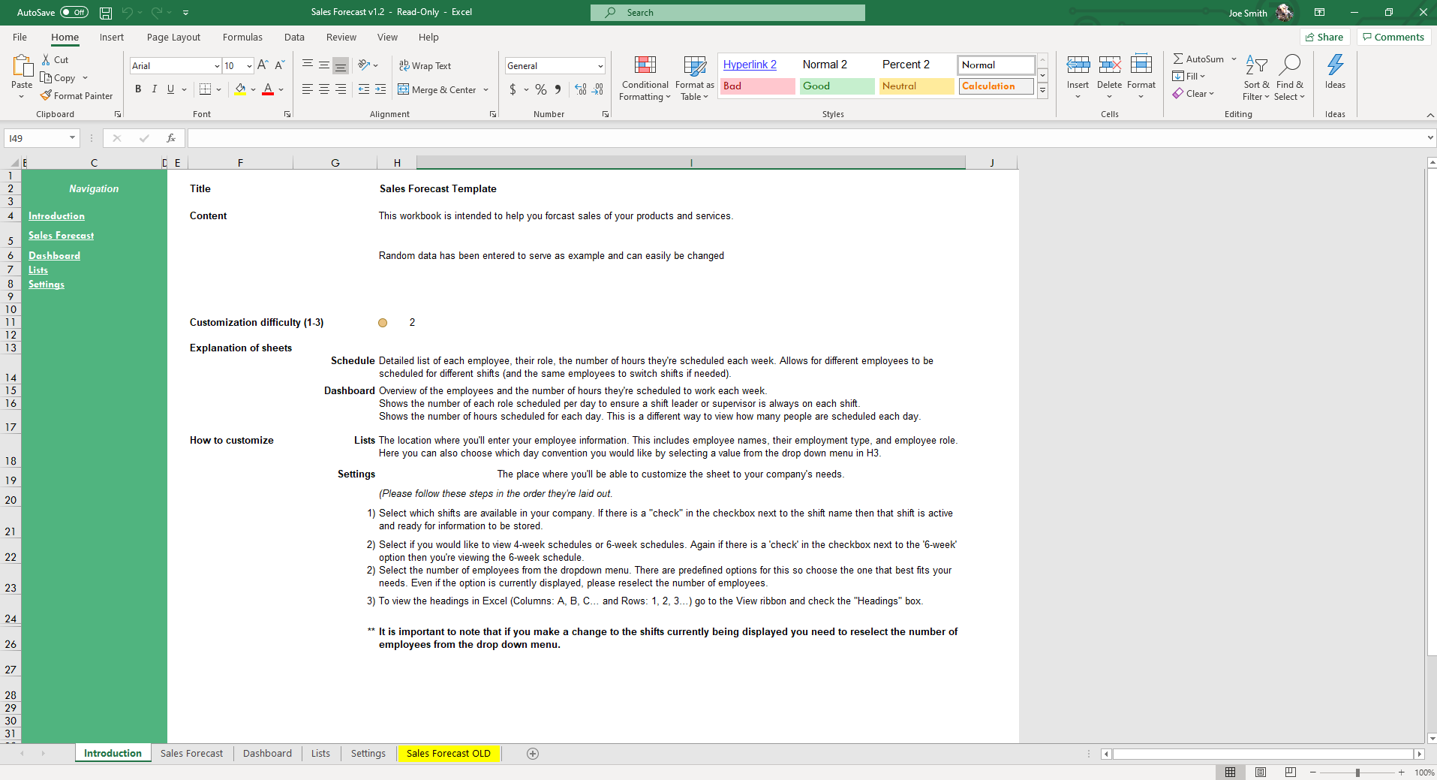Open the Data ribbon tab
This screenshot has height=780, width=1437.
point(294,37)
